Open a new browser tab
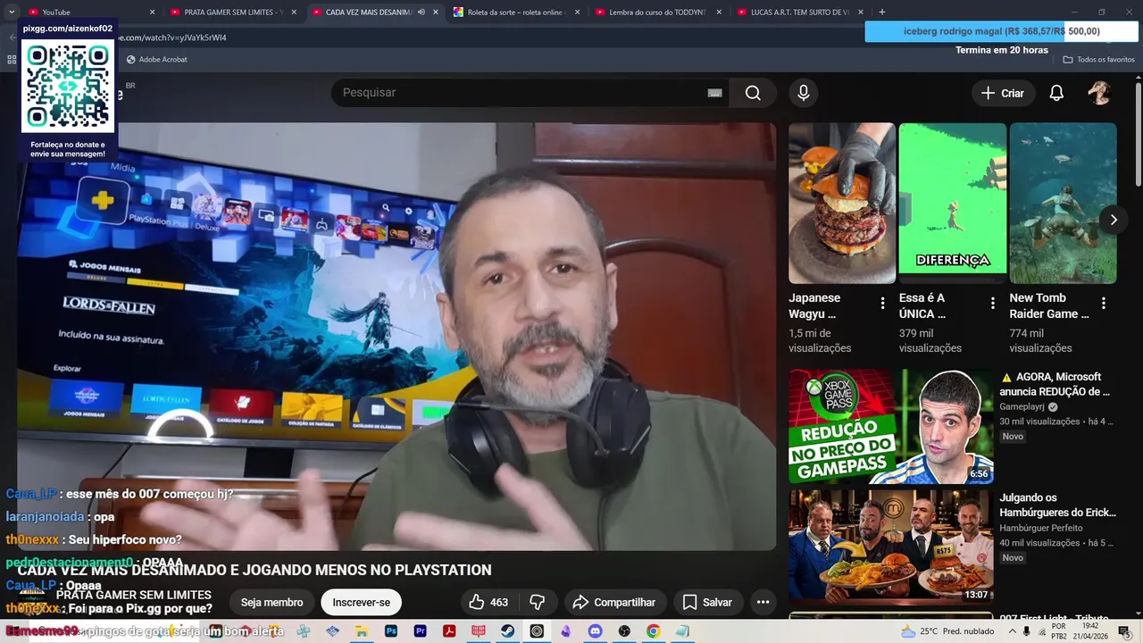Image resolution: width=1143 pixels, height=643 pixels. click(882, 12)
